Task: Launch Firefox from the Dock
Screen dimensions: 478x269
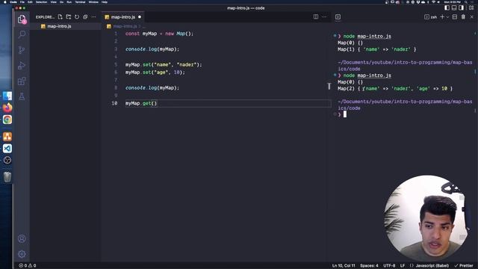Action: pos(7,108)
